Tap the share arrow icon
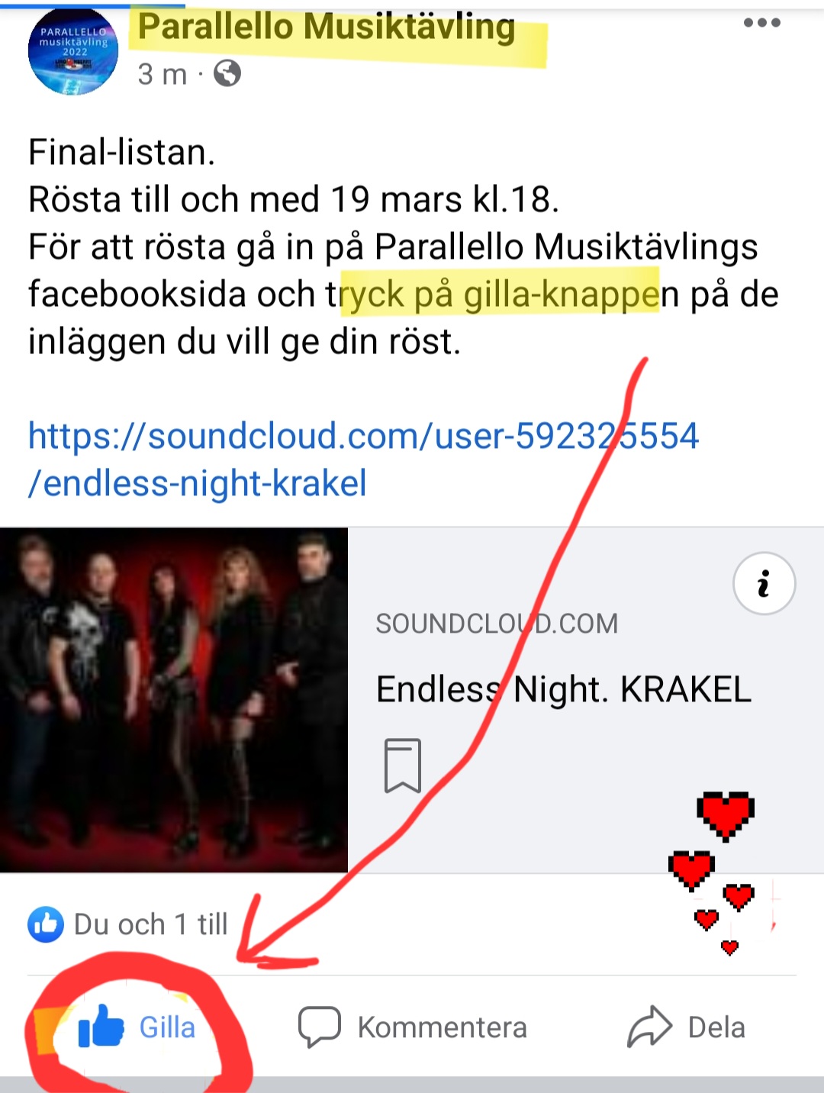The height and width of the screenshot is (1093, 824). (649, 1027)
